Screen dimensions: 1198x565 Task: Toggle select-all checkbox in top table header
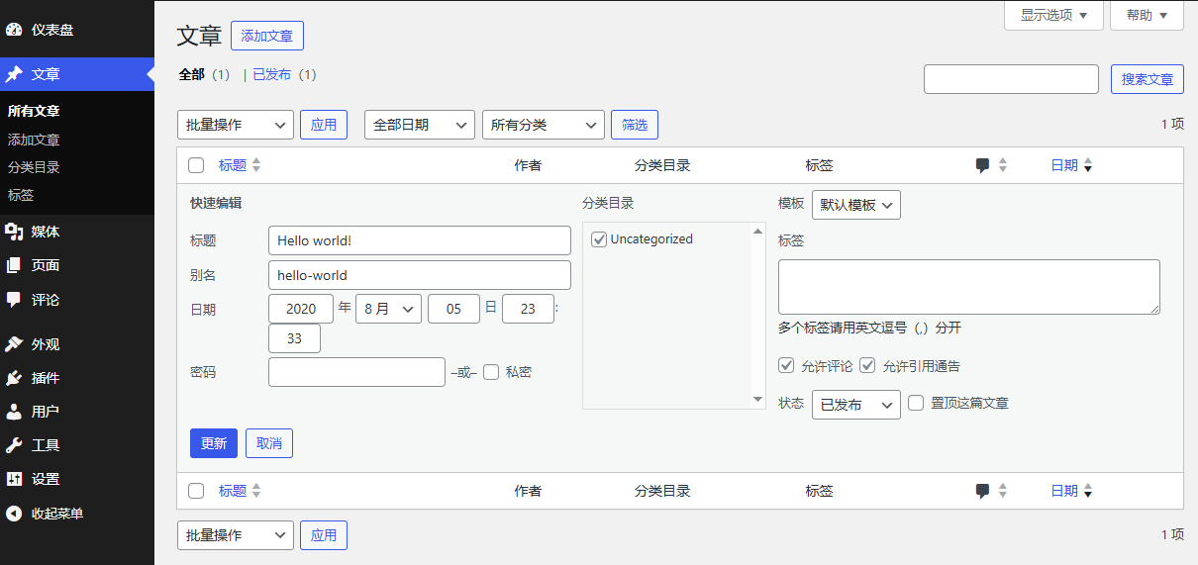tap(196, 166)
